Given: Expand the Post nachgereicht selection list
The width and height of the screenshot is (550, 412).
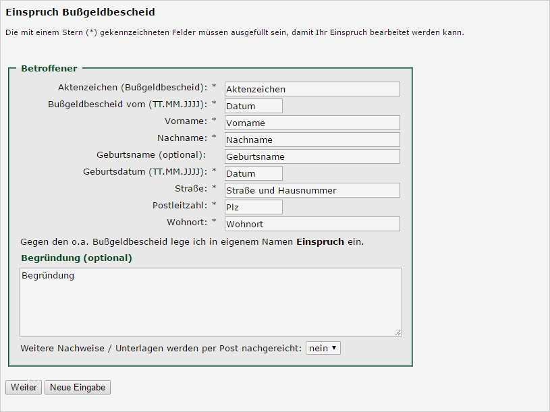Looking at the screenshot, I should pos(323,347).
